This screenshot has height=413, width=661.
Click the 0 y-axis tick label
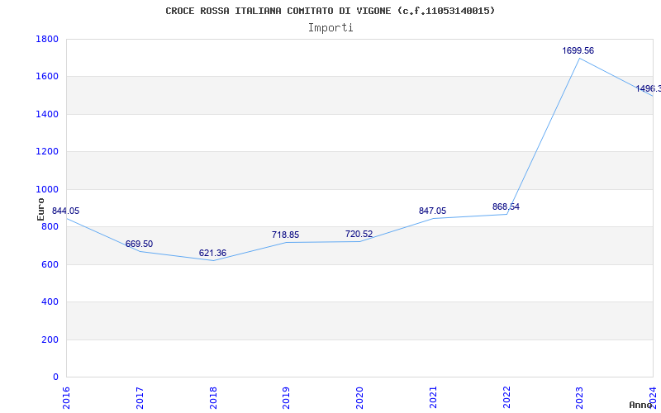[55, 377]
